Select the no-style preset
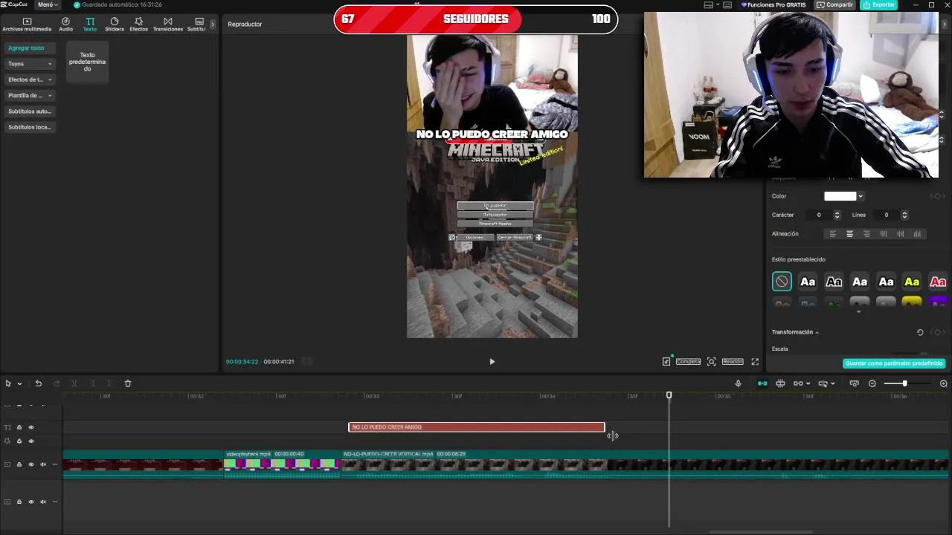The image size is (952, 535). (782, 282)
